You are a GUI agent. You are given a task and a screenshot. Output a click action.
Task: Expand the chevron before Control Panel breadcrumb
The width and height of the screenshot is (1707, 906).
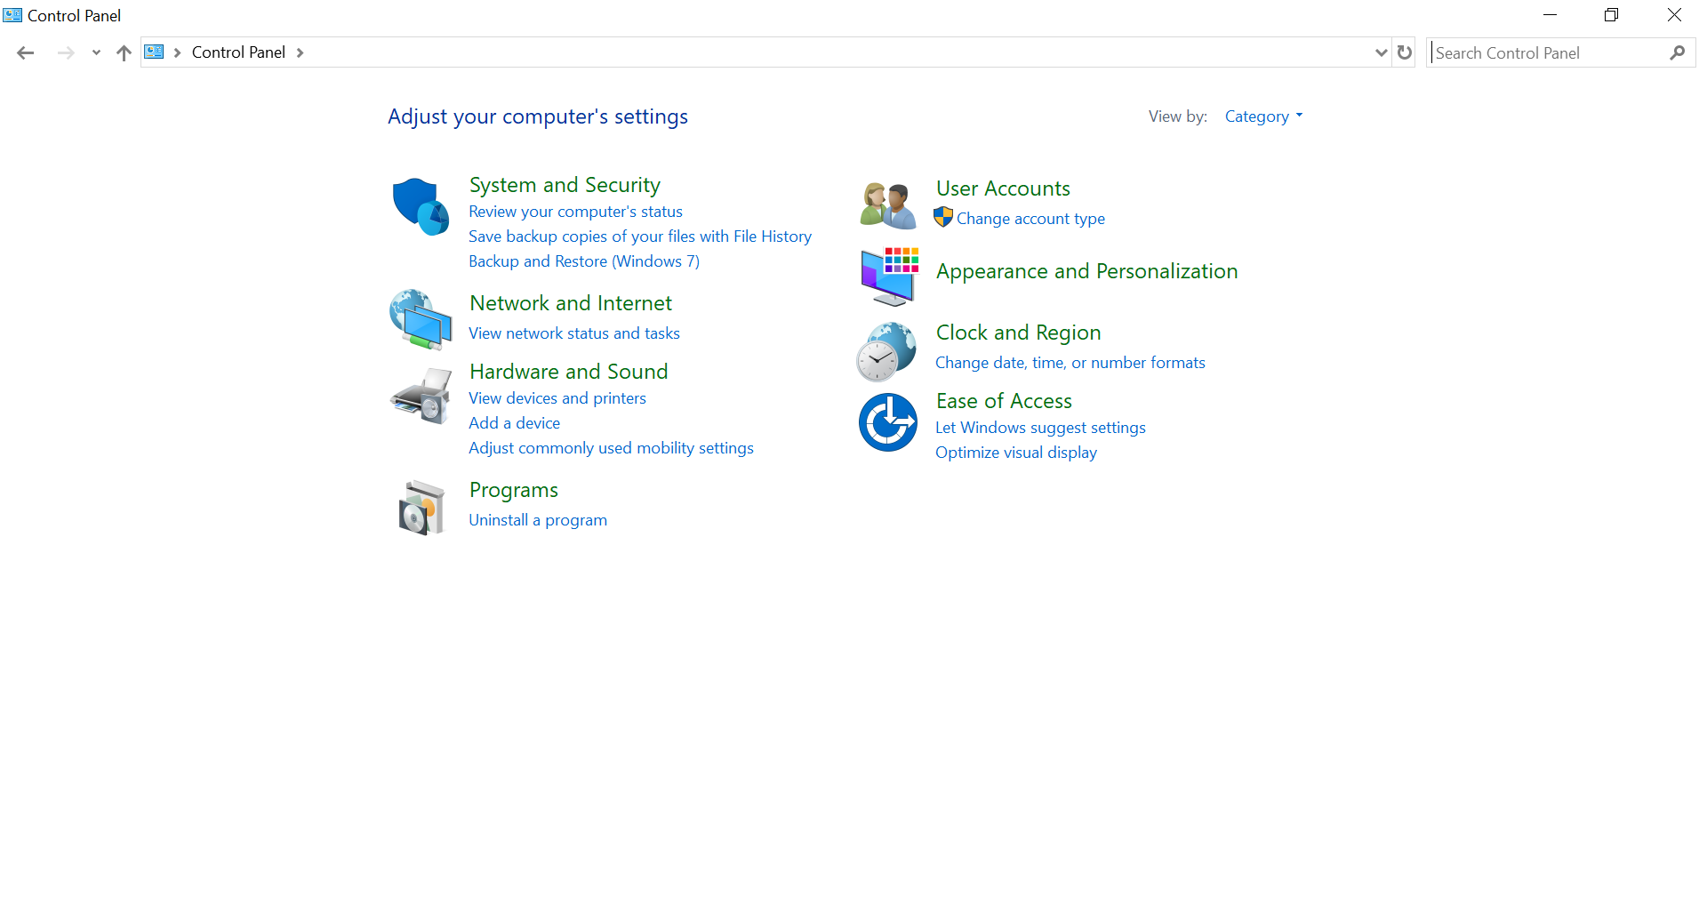[178, 52]
